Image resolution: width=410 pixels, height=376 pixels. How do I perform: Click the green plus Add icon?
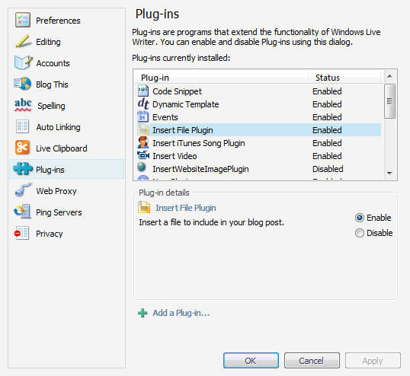[x=143, y=313]
